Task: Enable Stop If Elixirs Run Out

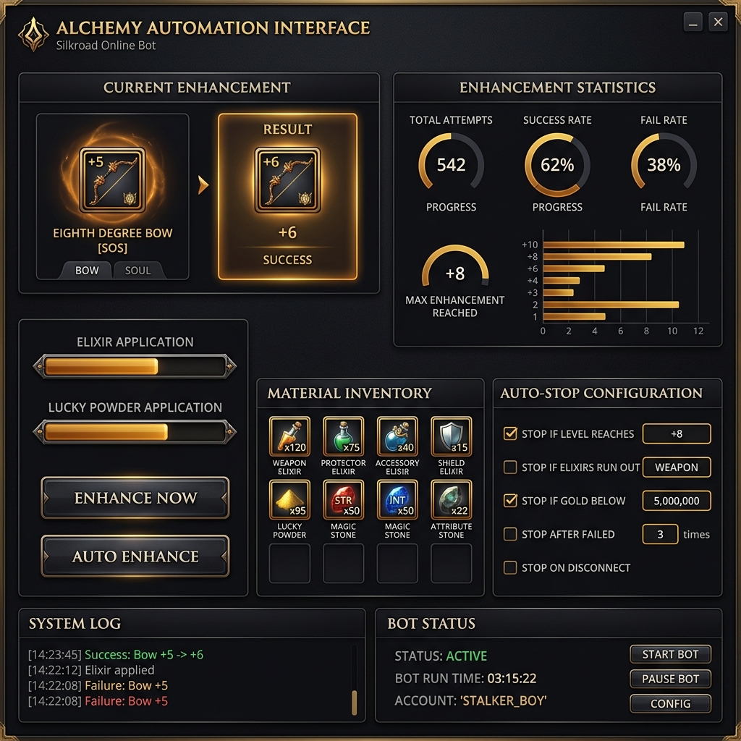Action: 510,467
